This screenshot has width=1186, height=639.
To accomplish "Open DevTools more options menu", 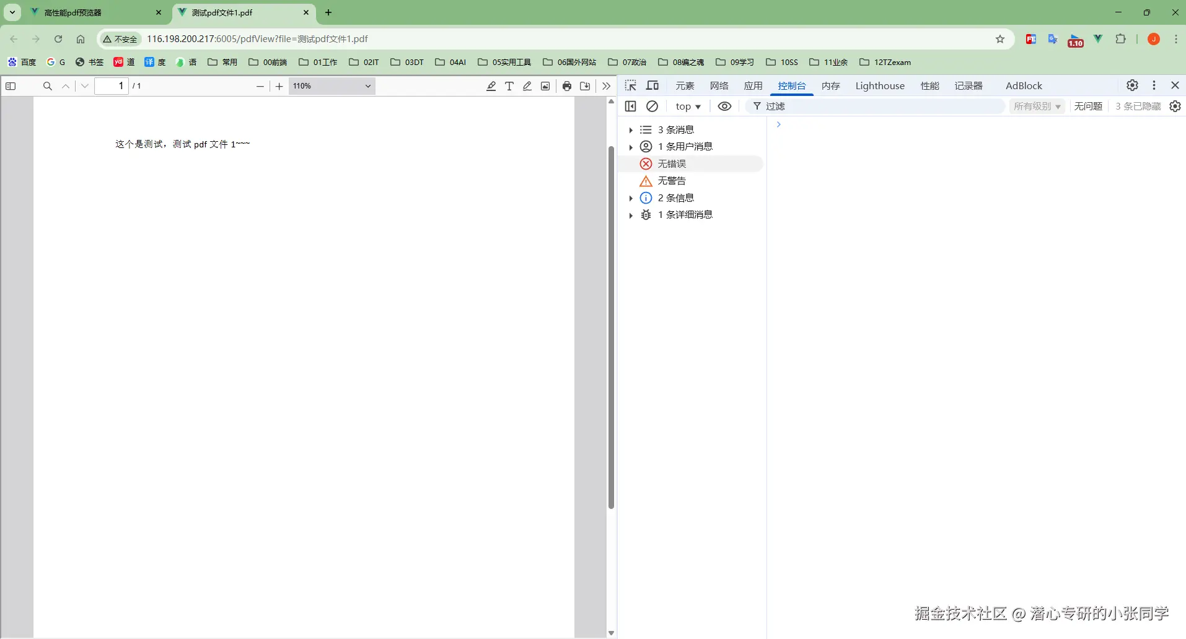I will [1154, 85].
